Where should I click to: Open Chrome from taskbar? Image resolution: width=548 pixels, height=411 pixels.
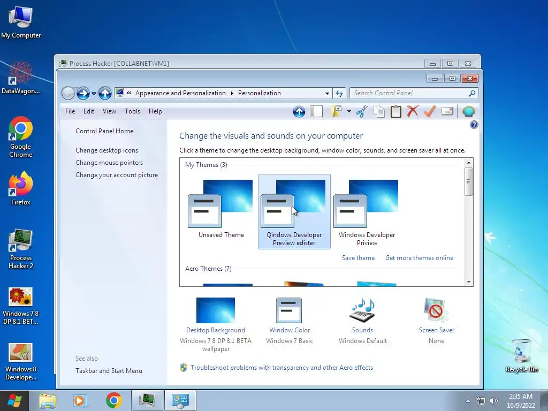coord(114,400)
